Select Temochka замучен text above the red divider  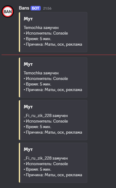41,27
